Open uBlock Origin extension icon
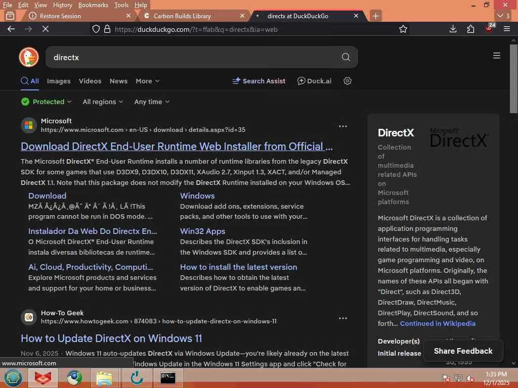518x388 pixels. click(x=489, y=28)
